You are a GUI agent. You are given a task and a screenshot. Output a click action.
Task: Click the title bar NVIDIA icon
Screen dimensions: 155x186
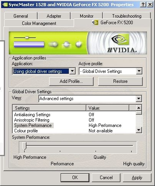click(5, 5)
